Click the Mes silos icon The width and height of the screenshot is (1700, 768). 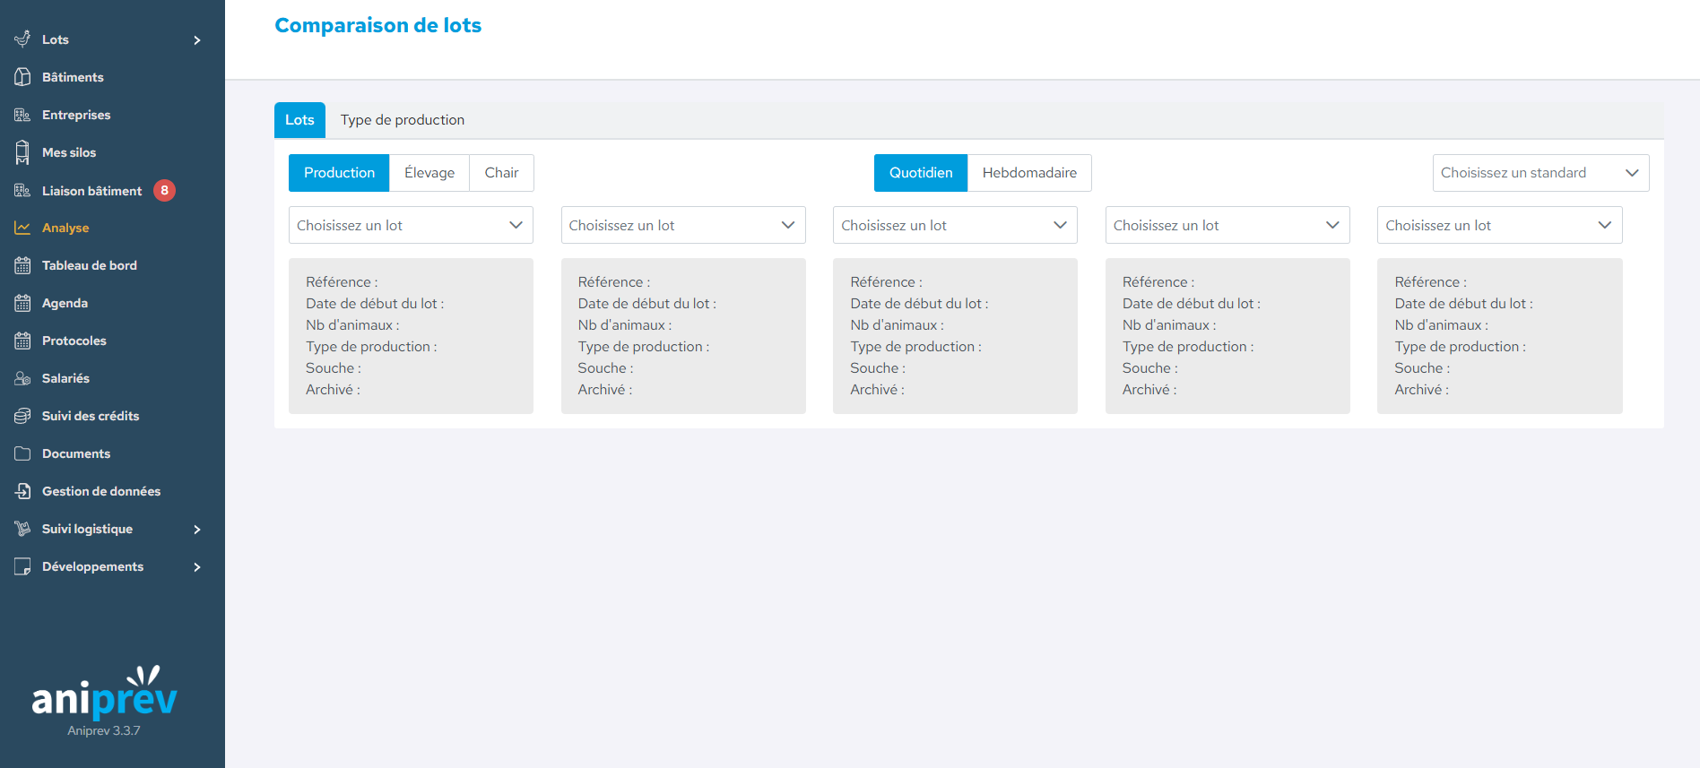(22, 152)
